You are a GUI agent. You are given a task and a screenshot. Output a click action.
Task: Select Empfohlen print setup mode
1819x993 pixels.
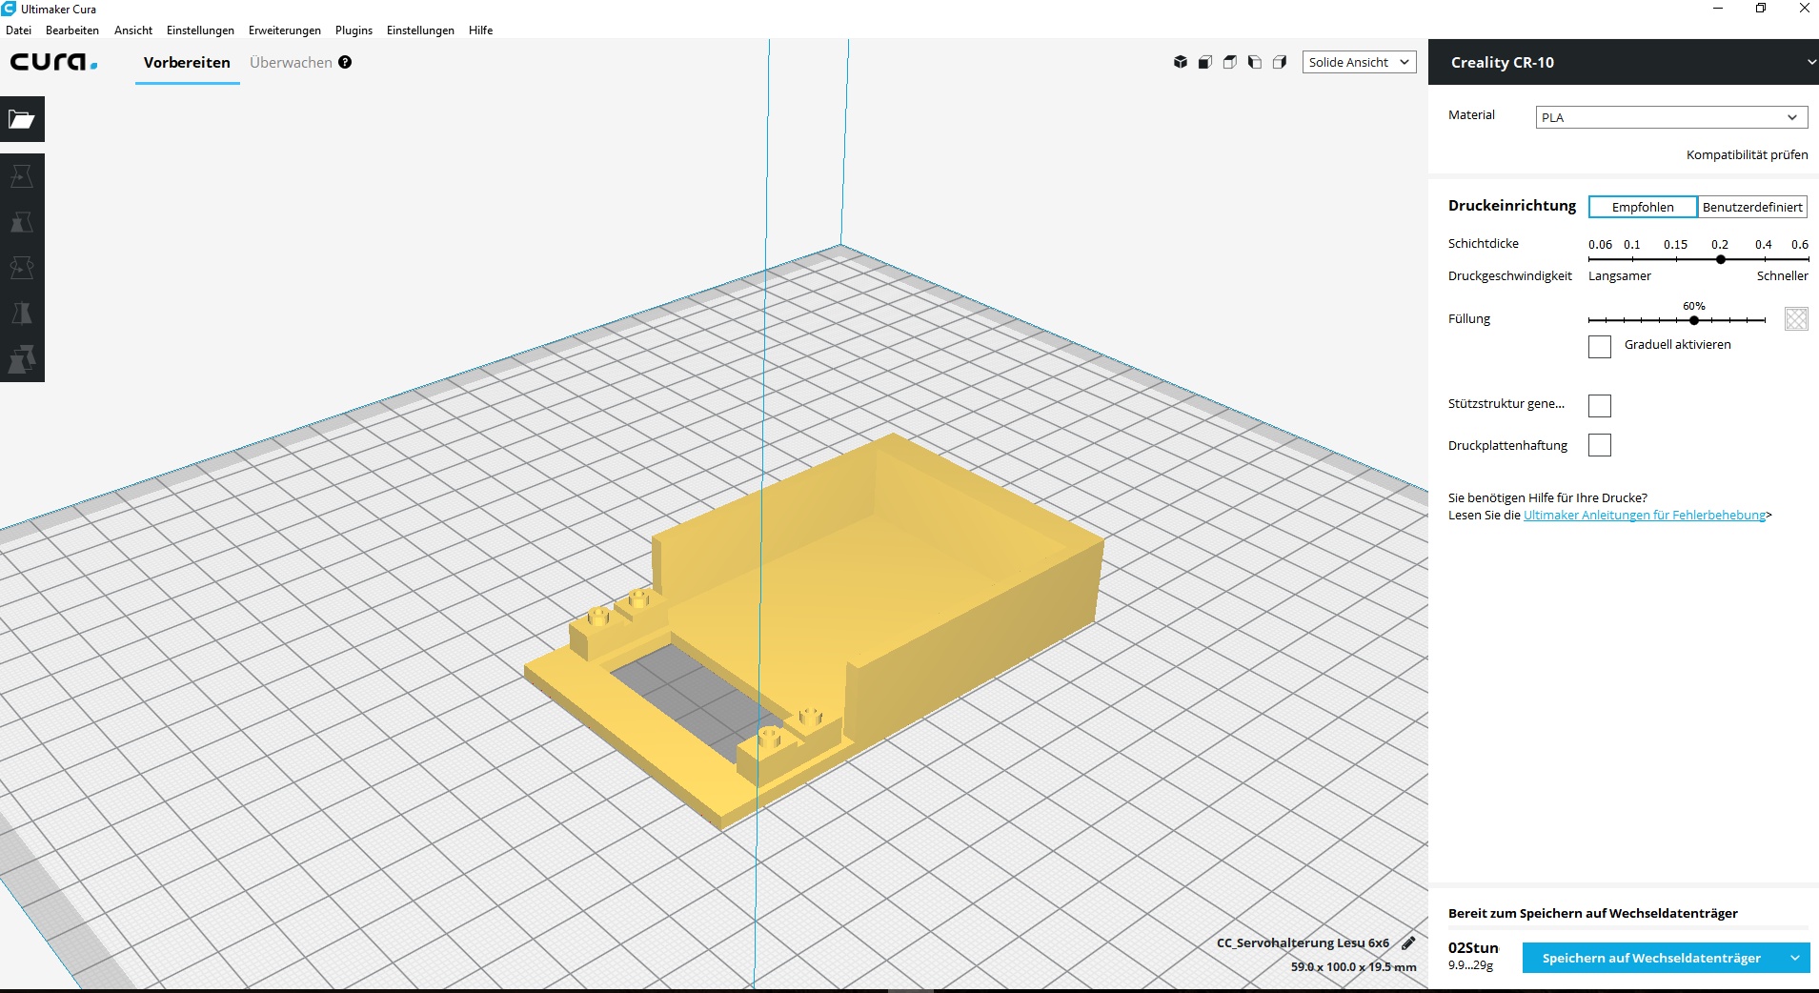[1643, 207]
